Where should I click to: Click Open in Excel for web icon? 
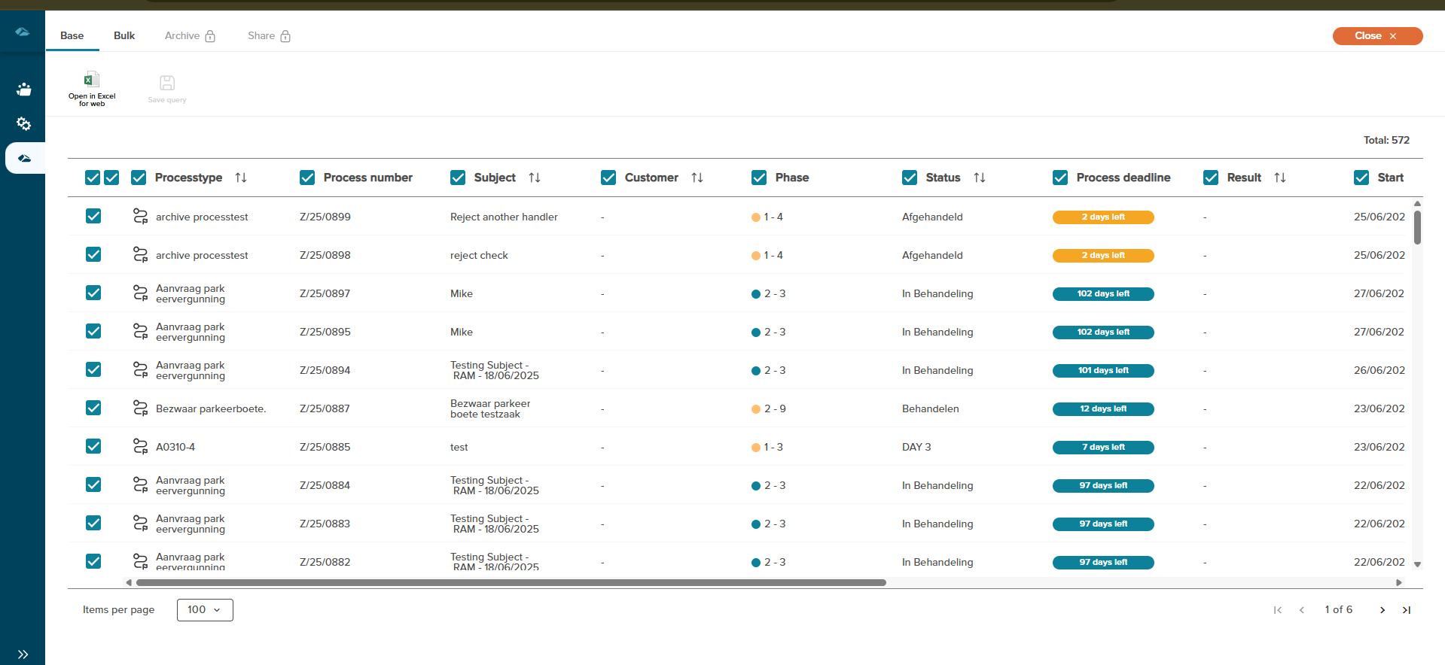(91, 80)
